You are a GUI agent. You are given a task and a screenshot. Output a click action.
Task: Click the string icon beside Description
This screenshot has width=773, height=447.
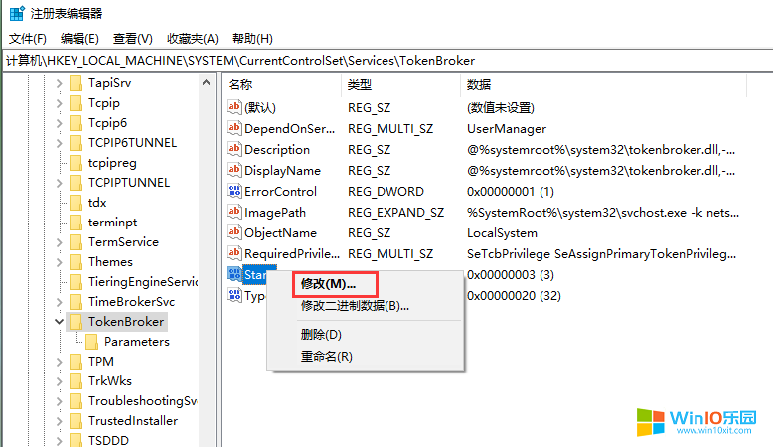point(234,149)
